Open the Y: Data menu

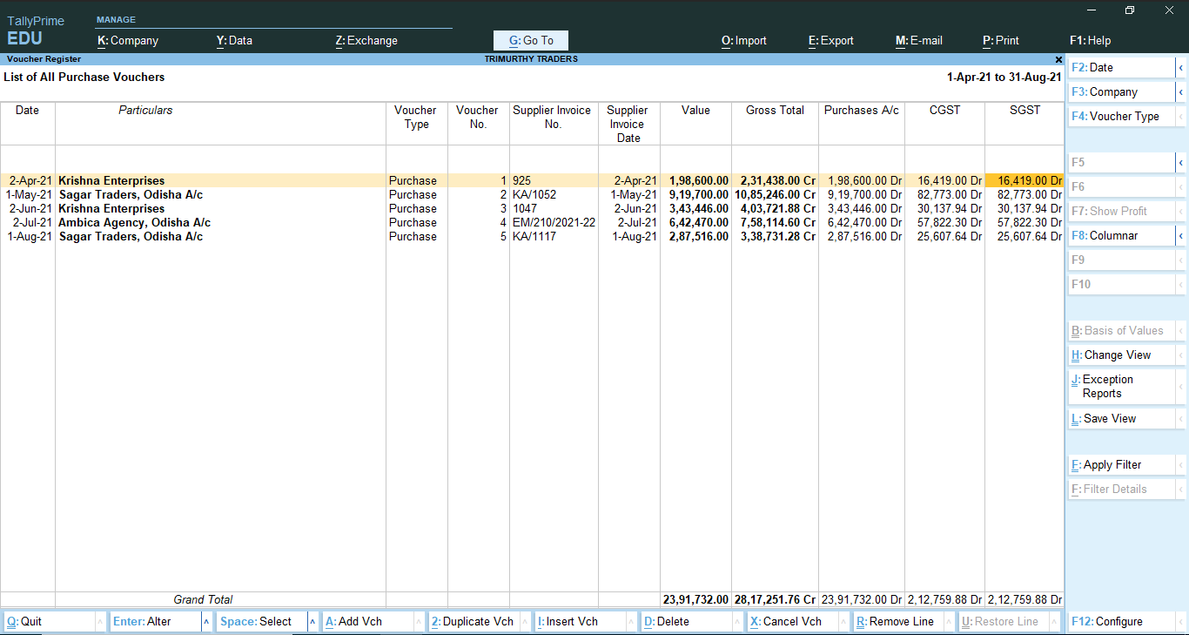tap(234, 40)
